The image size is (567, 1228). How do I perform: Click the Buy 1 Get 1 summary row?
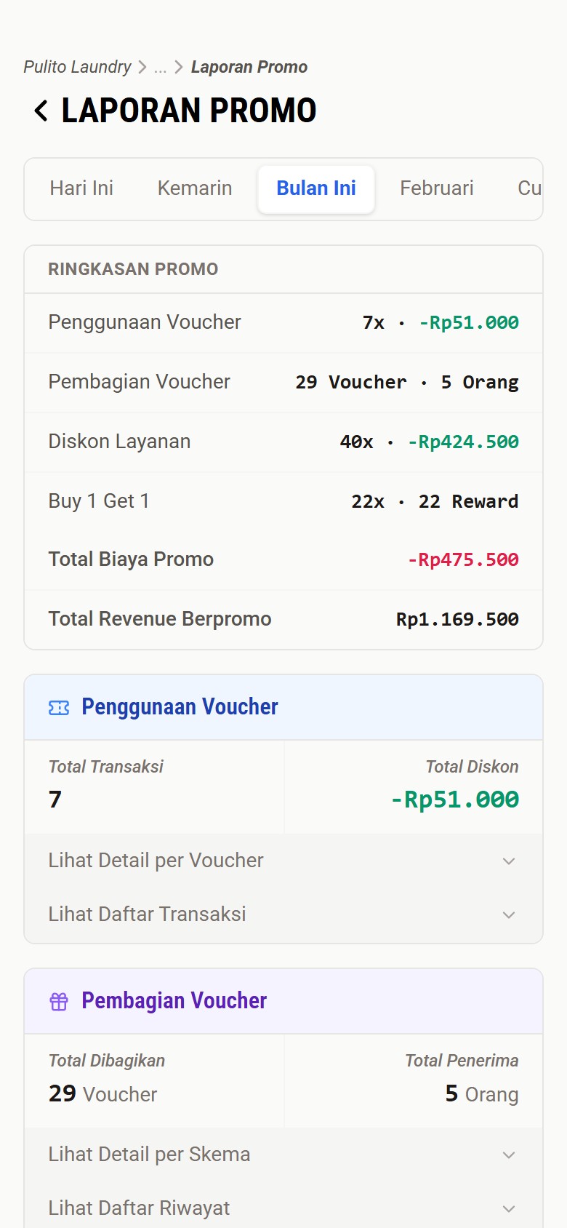283,502
